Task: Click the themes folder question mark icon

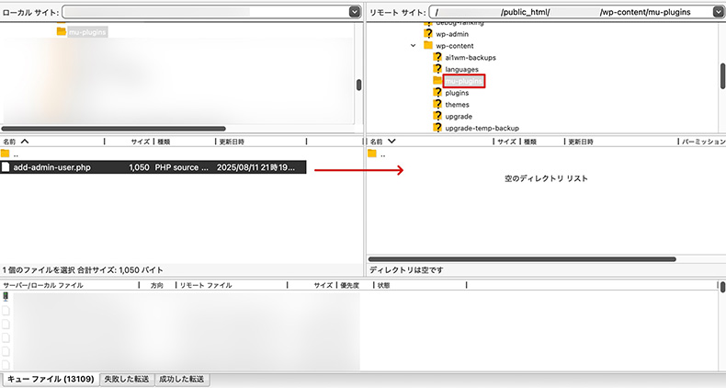Action: [437, 104]
